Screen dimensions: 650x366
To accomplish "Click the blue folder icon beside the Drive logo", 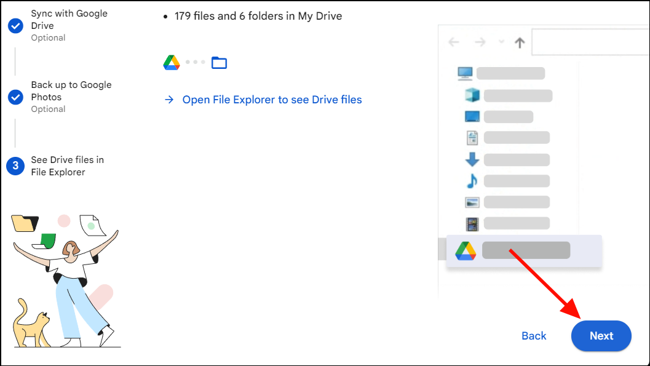I will (x=219, y=62).
